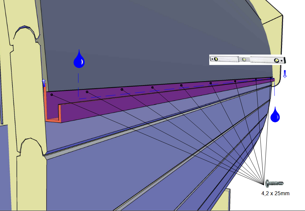This screenshot has height=211, width=305.
Task: Click the lower-right blue water droplet
Action: click(x=275, y=115)
